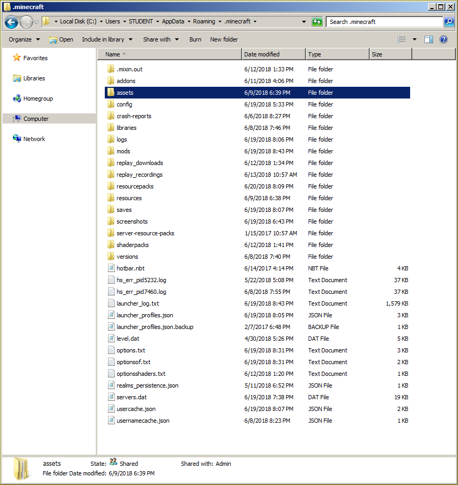Toggle the preview pane icon

429,39
